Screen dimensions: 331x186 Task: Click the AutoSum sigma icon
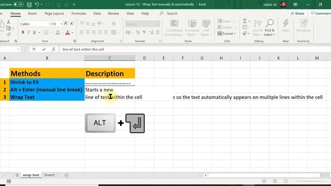click(x=245, y=21)
